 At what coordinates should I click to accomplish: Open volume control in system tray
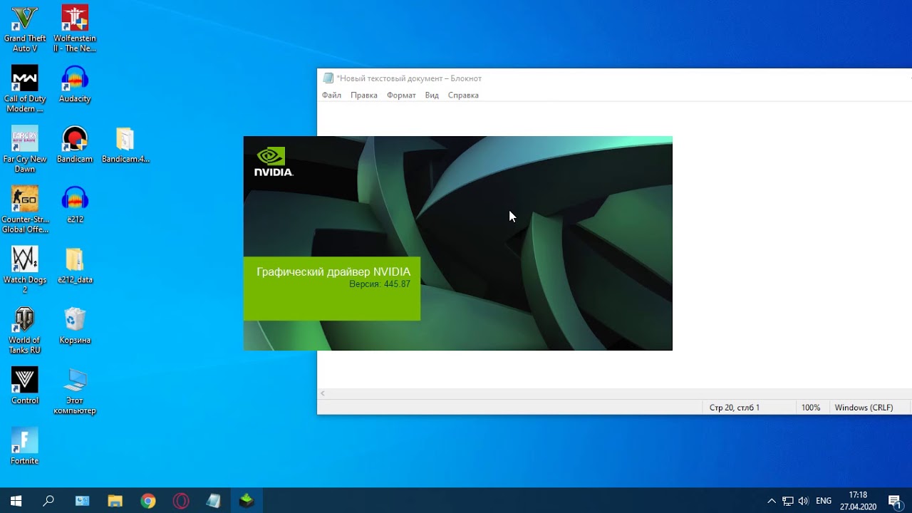tap(804, 501)
